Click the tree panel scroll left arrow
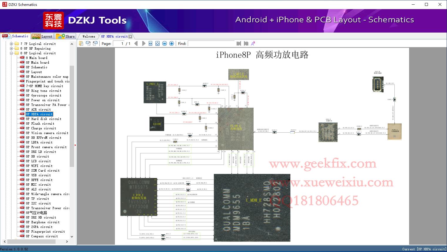Image resolution: width=447 pixels, height=252 pixels. click(x=4, y=241)
